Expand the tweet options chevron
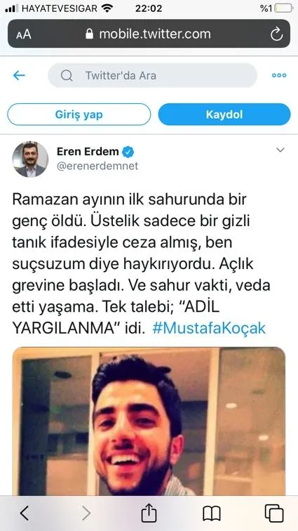The height and width of the screenshot is (531, 298). 280,150
